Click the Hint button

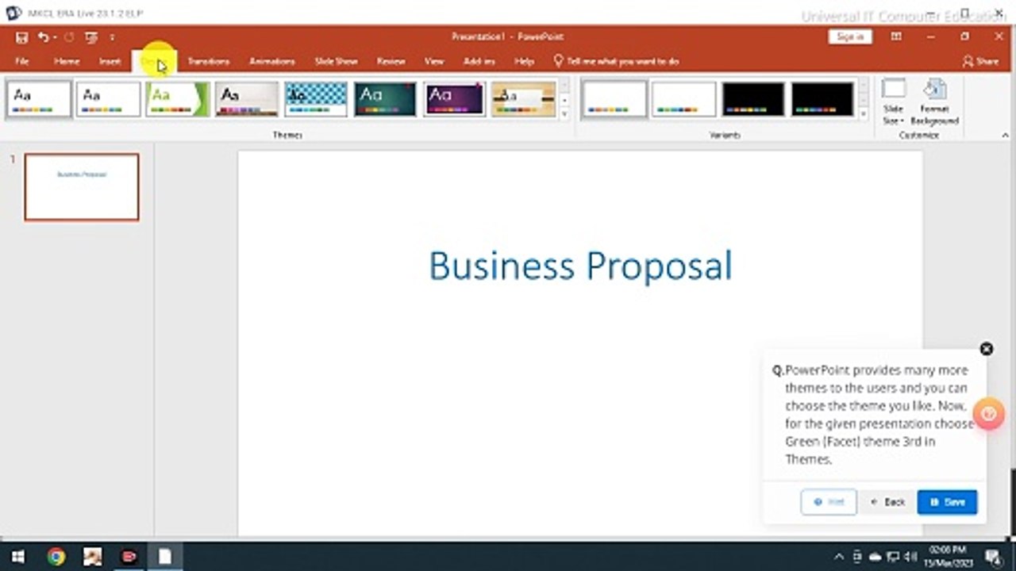pos(829,502)
